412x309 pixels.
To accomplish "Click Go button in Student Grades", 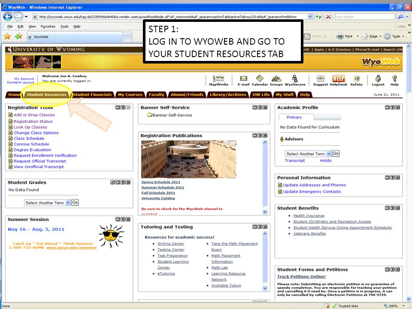I will (75, 202).
